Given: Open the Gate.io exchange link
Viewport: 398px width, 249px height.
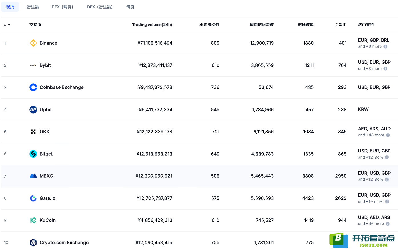Looking at the screenshot, I should [x=47, y=198].
